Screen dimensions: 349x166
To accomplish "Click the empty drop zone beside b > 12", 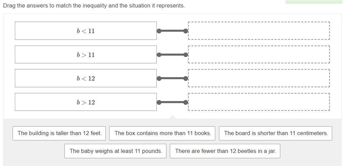I will click(259, 102).
